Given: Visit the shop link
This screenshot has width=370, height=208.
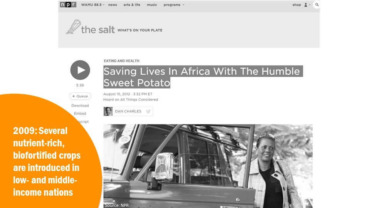Looking at the screenshot, I should tap(297, 5).
